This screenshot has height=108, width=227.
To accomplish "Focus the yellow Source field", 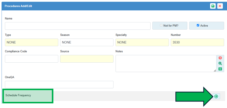I will [x=87, y=59].
